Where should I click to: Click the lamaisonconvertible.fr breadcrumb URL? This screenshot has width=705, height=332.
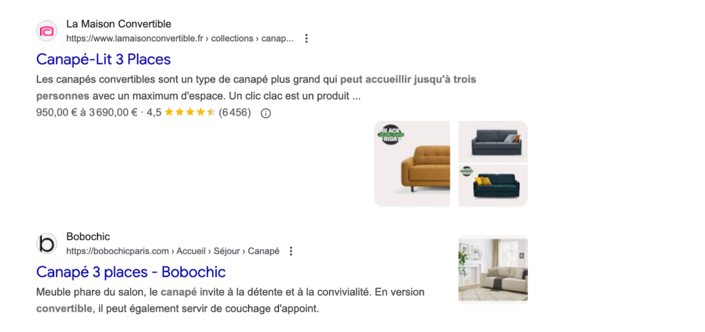pos(180,38)
